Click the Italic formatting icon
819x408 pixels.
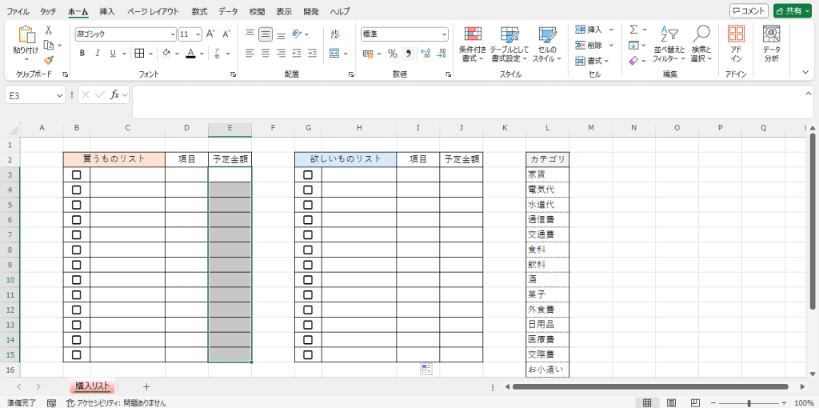pos(97,54)
